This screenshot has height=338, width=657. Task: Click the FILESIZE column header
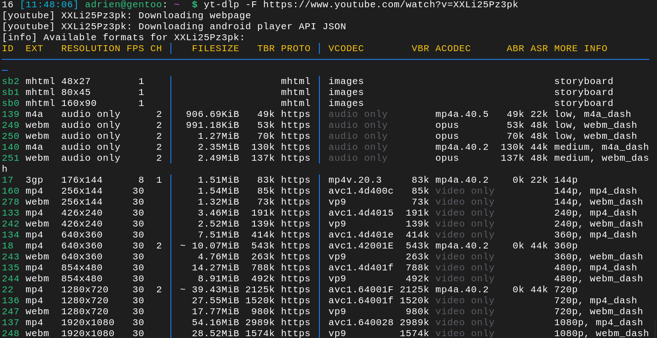[215, 48]
